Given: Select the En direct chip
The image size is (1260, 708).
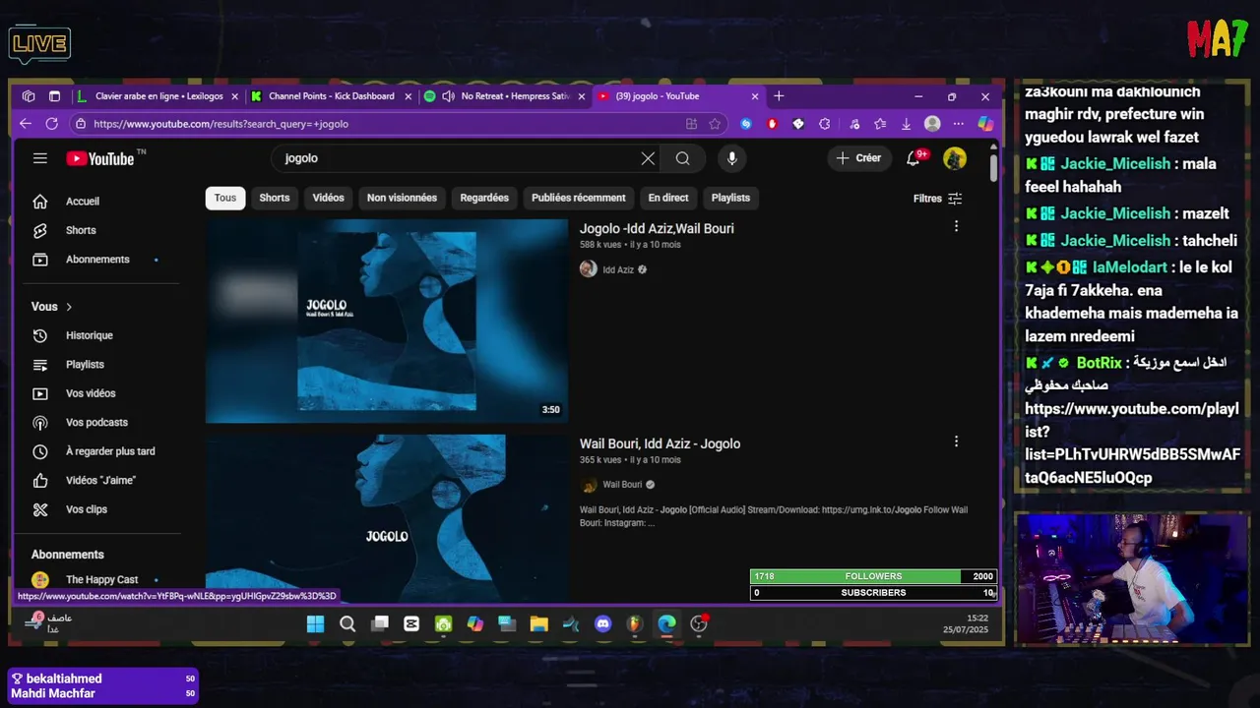Looking at the screenshot, I should click(668, 198).
